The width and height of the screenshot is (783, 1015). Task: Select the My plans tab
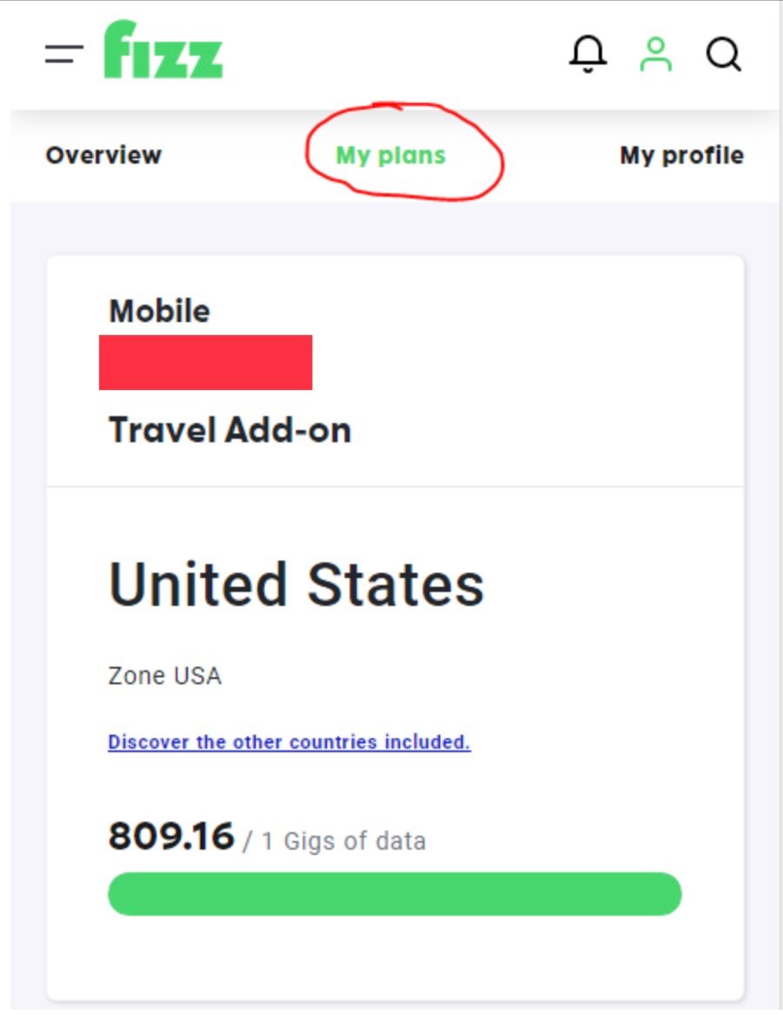click(x=391, y=156)
